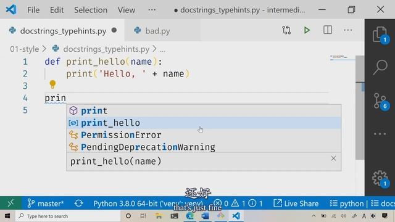Click the PendingDeprecationWarning class icon
The height and width of the screenshot is (222, 395).
tap(73, 147)
